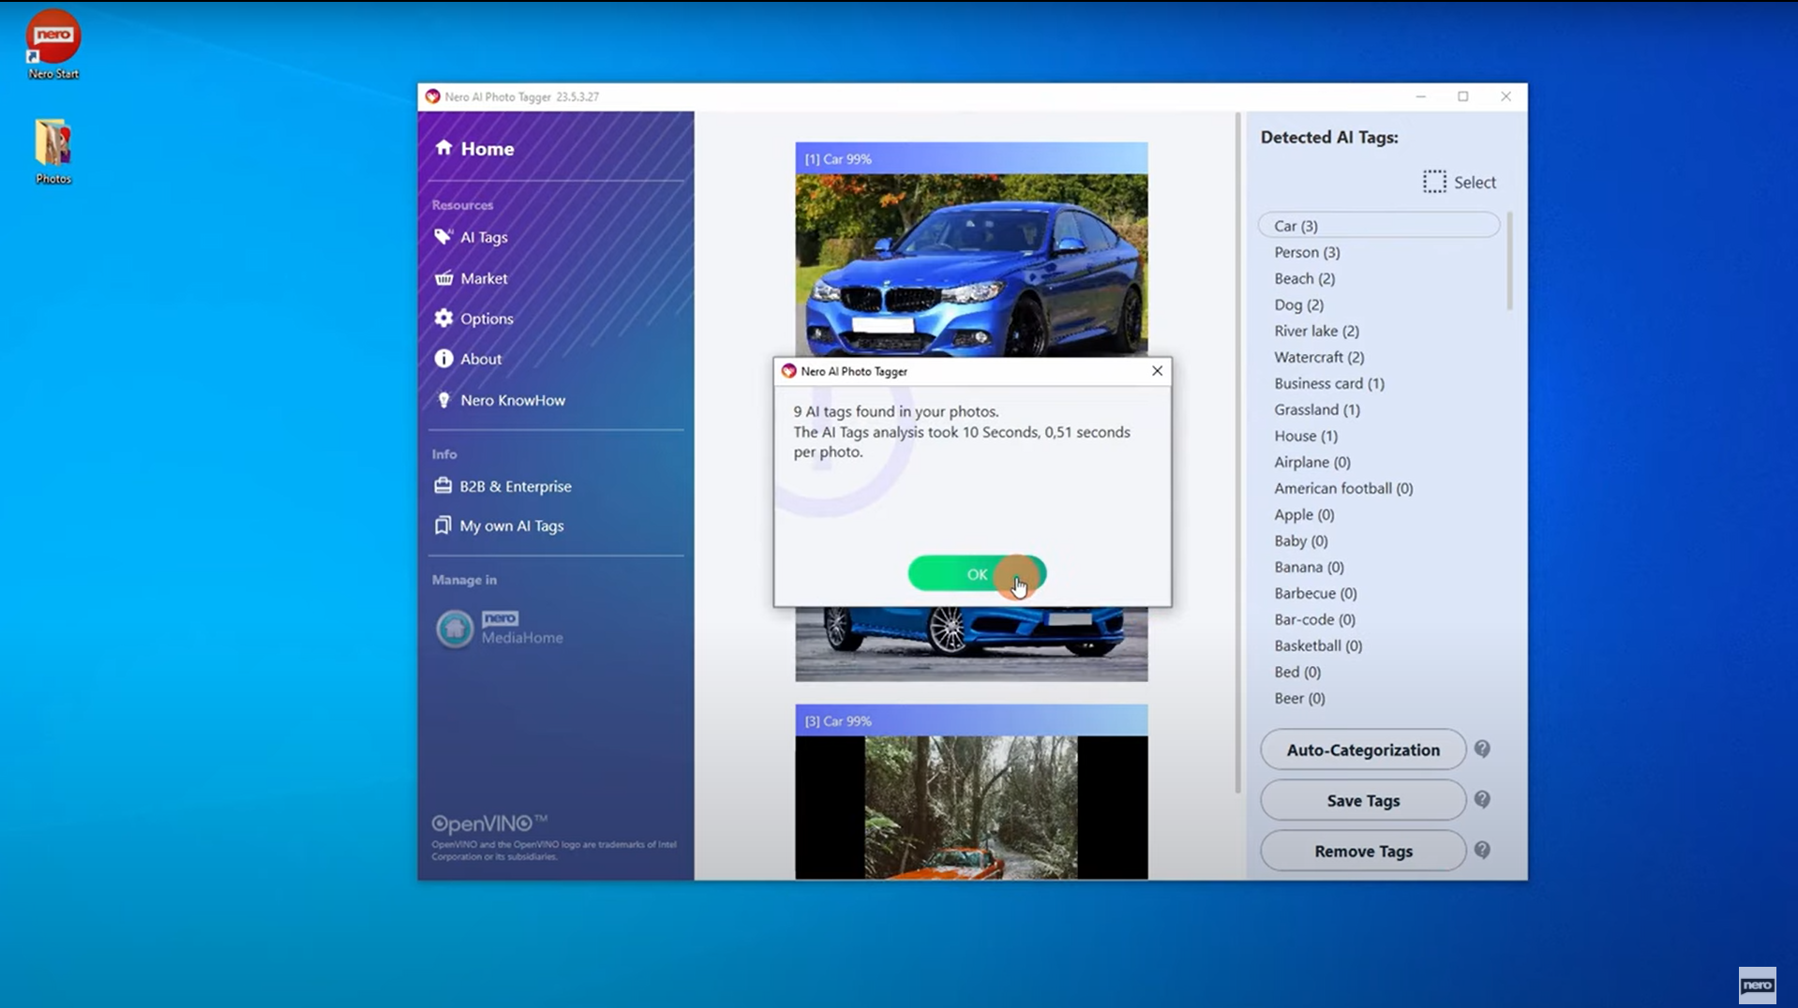The height and width of the screenshot is (1008, 1798).
Task: Open help for Auto-Categorization
Action: tap(1482, 749)
